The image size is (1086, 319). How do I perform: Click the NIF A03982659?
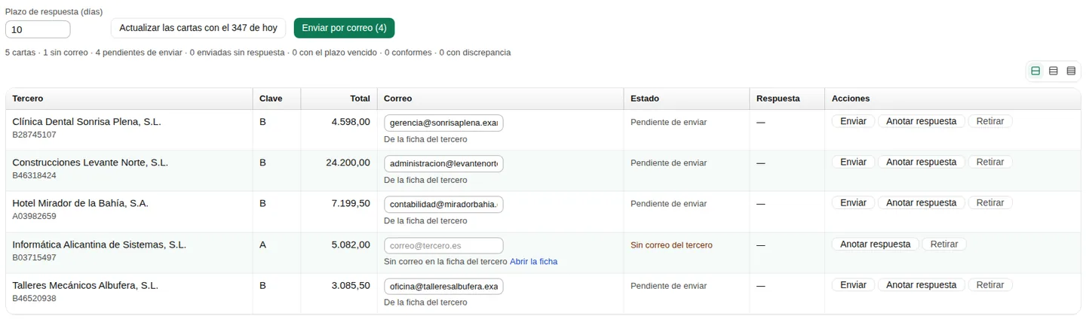[x=35, y=216]
